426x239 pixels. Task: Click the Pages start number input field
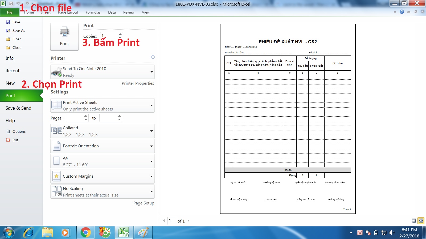75,118
